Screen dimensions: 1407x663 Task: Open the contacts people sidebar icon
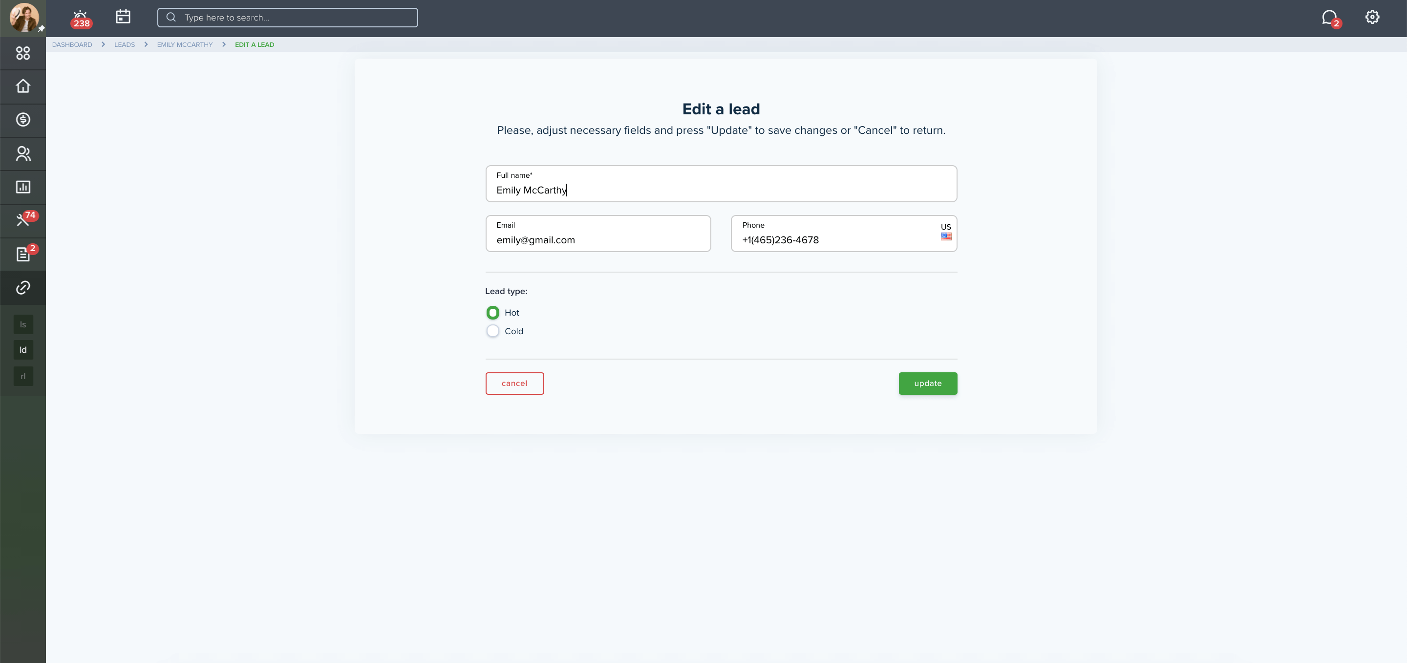point(23,153)
